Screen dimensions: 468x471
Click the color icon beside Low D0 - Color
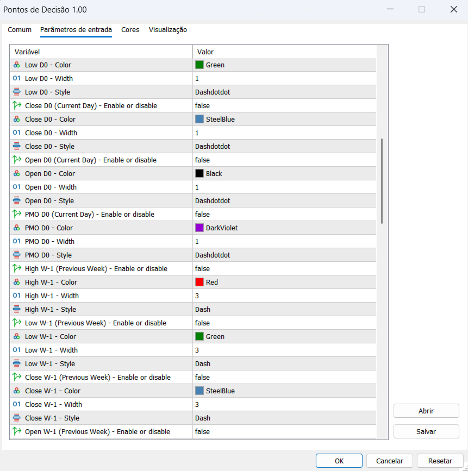17,65
